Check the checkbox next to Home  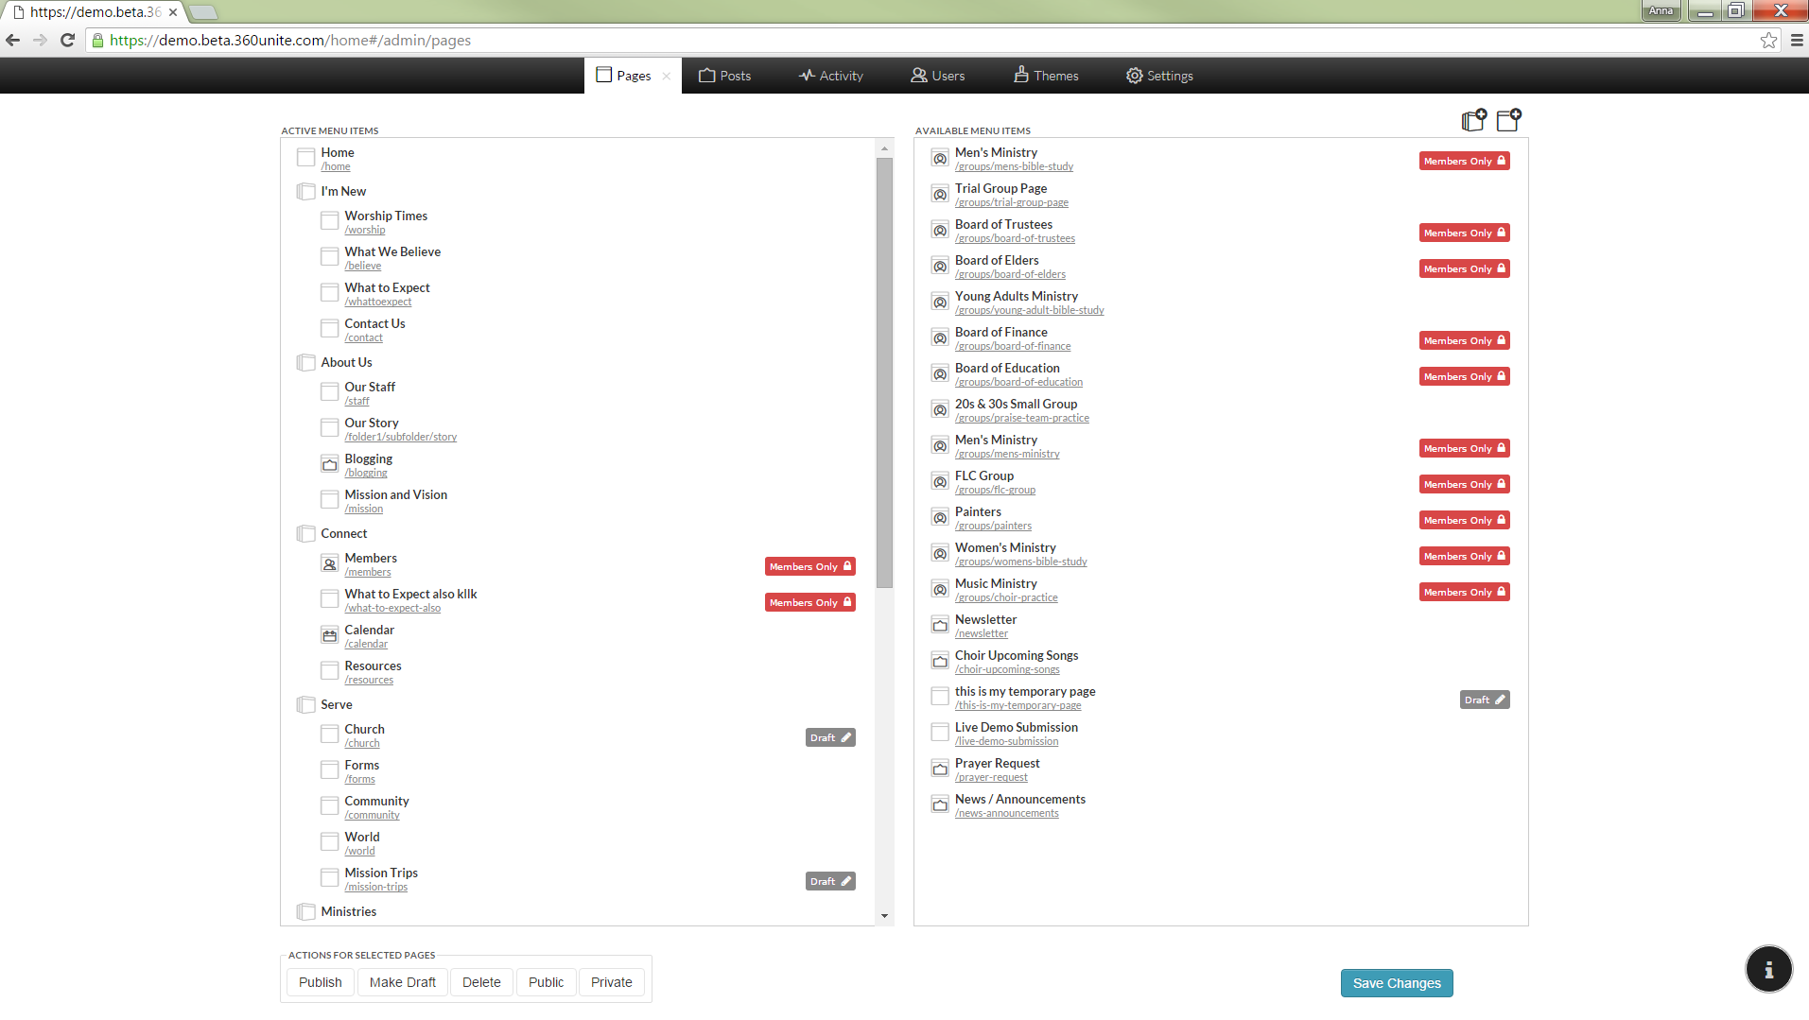[305, 157]
